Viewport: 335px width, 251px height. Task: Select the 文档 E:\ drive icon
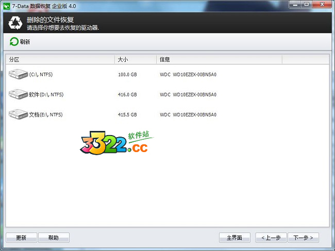click(19, 114)
